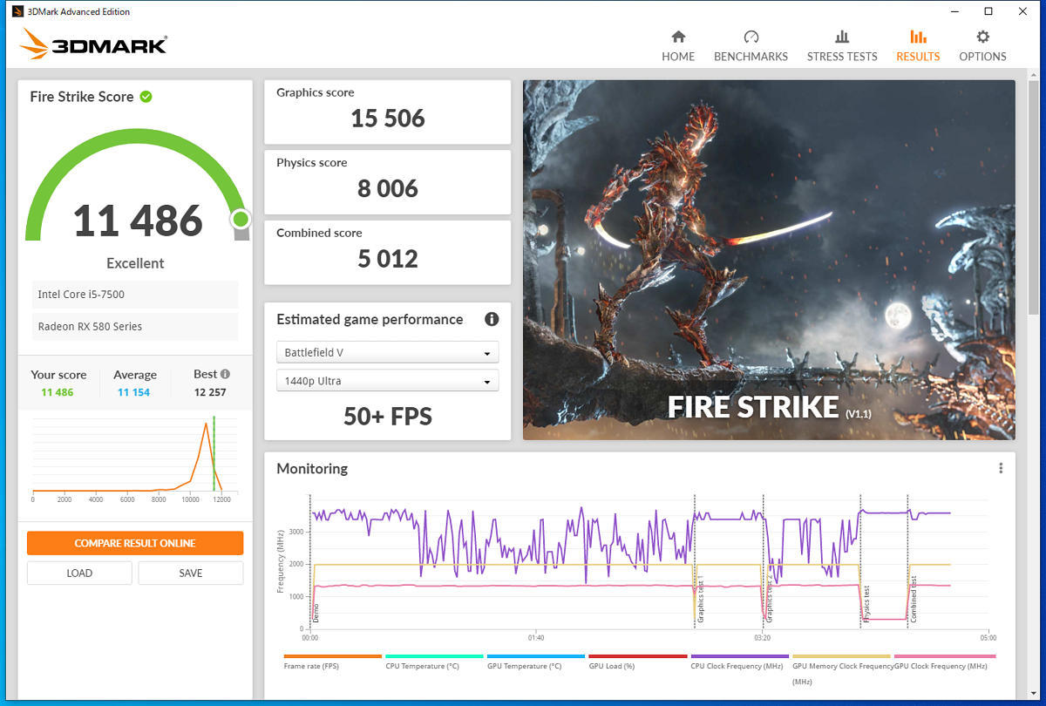Viewport: 1046px width, 706px height.
Task: Open the OPTIONS tab
Action: point(982,46)
